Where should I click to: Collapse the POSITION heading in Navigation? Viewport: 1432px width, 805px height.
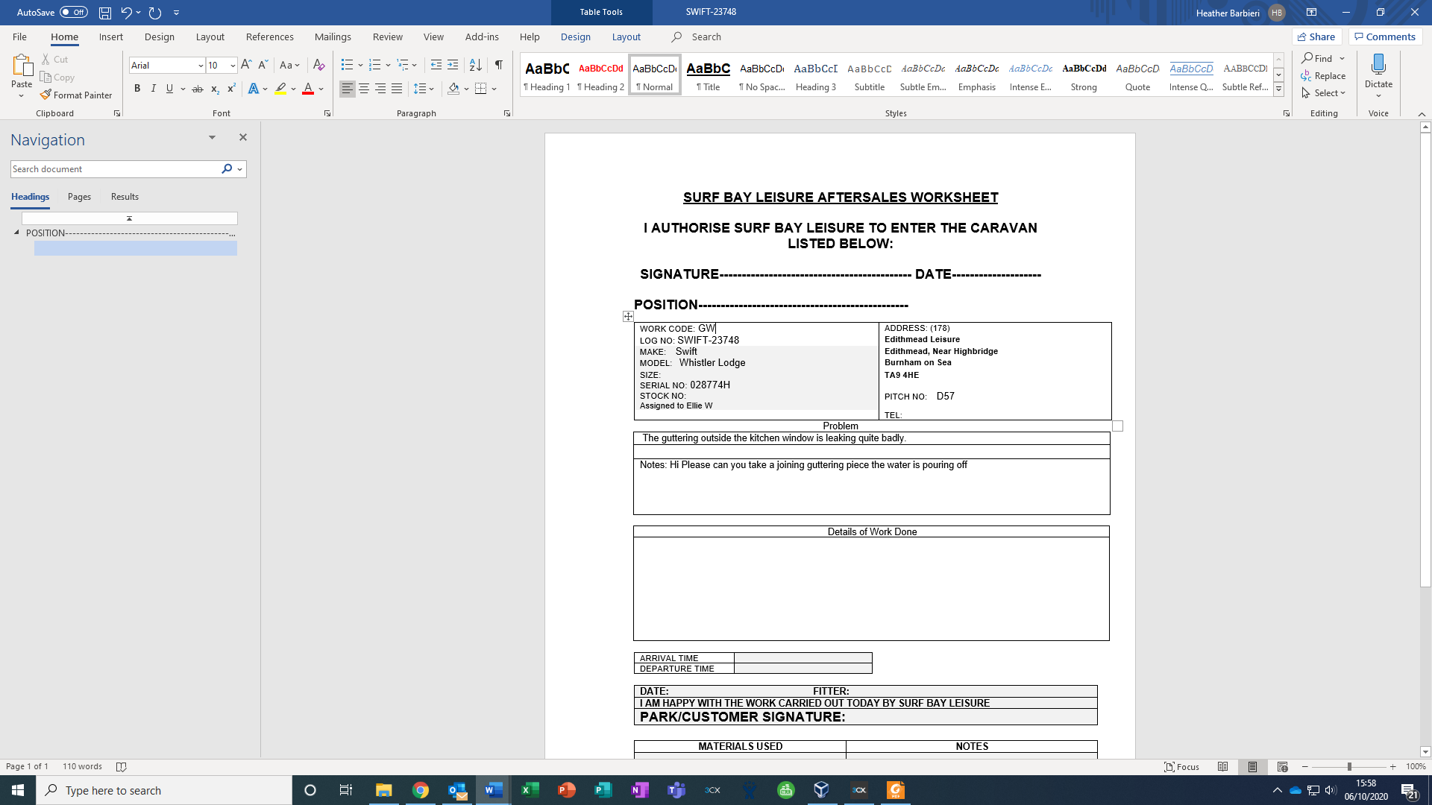[16, 233]
